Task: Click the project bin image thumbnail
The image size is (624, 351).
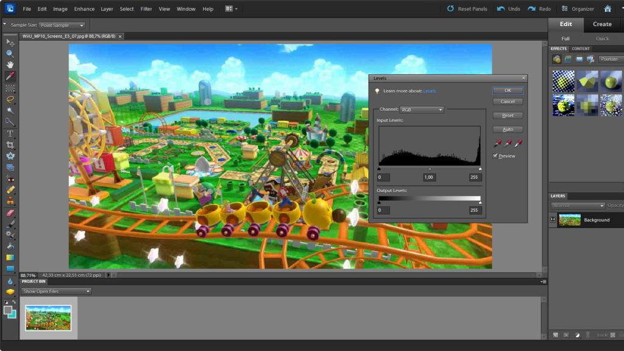Action: coord(48,318)
